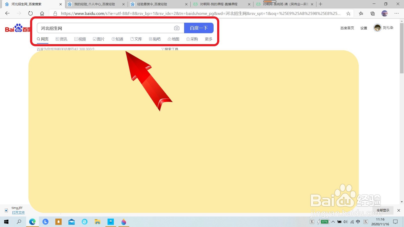Close the 河北招生网_百度搜索 tab
Screen dimensions: 404x227
point(61,4)
